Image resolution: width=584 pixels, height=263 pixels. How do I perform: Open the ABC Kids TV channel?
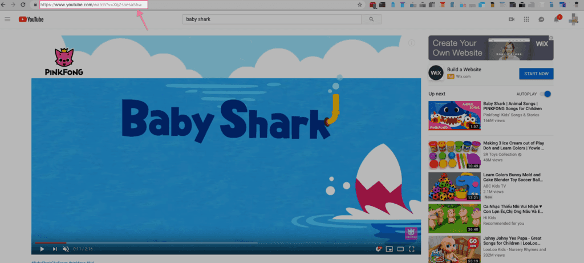[494, 186]
